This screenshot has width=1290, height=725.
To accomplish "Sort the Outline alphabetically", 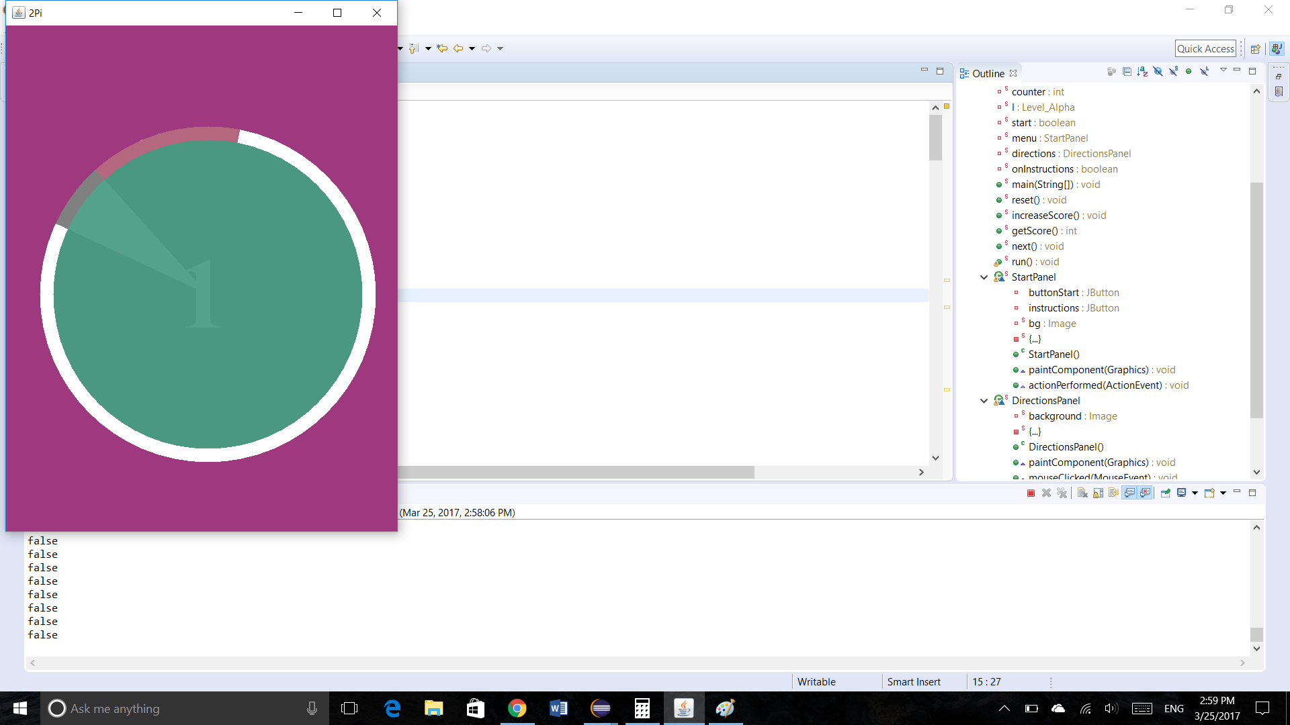I will pyautogui.click(x=1142, y=71).
